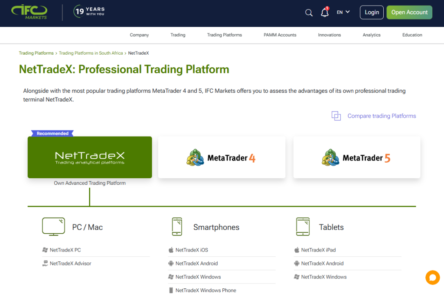Screen dimensions: 444x307
Task: Open the Trading Platforms menu
Action: coord(224,35)
